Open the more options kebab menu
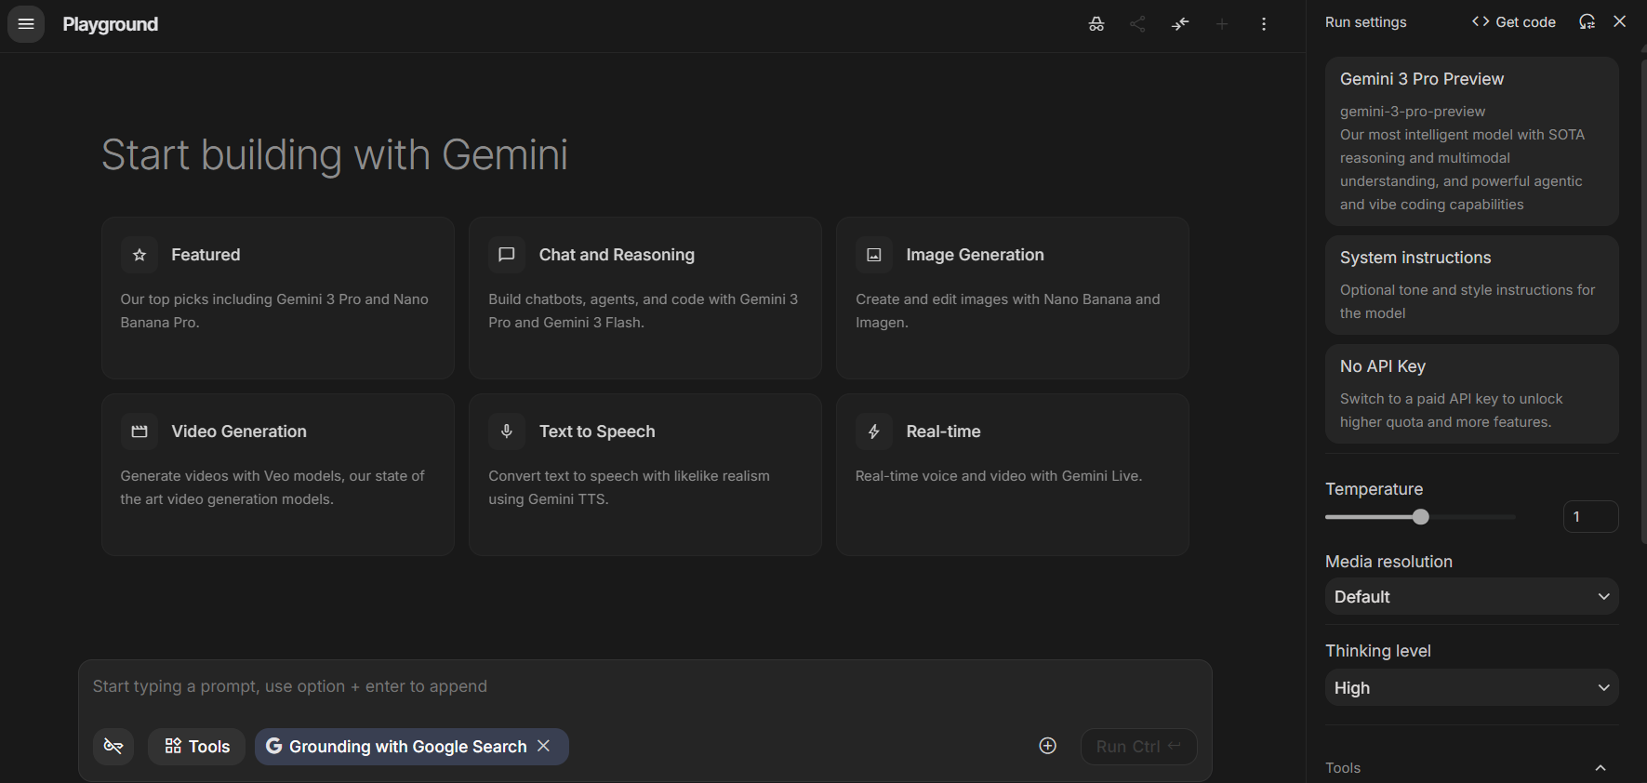 pos(1263,24)
